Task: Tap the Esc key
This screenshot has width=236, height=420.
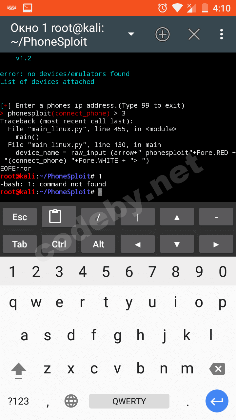Action: [20, 217]
